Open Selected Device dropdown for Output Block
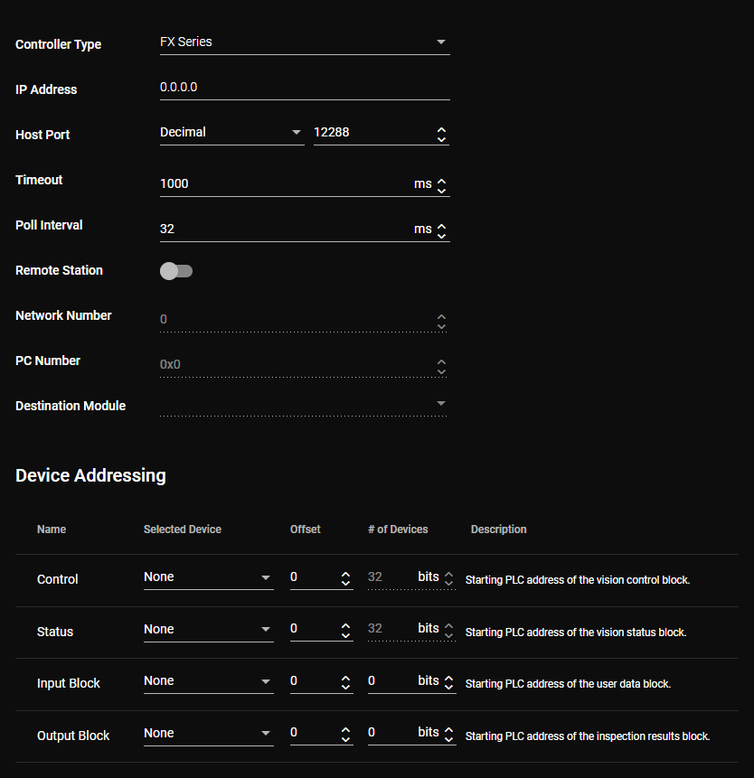Screen dimensions: 754x778 (208, 734)
